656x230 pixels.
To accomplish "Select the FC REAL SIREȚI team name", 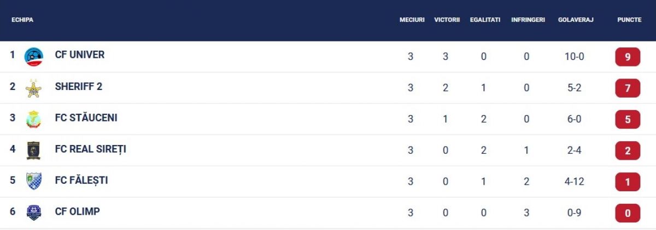I will [x=91, y=149].
